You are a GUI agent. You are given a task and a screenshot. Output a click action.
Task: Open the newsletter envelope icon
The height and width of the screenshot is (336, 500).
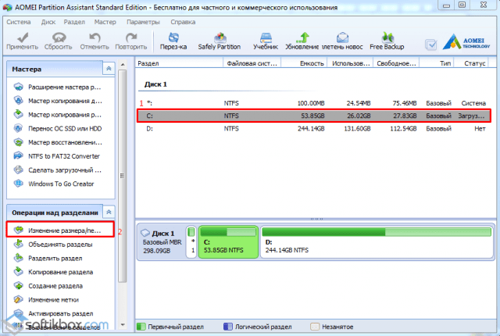point(342,38)
